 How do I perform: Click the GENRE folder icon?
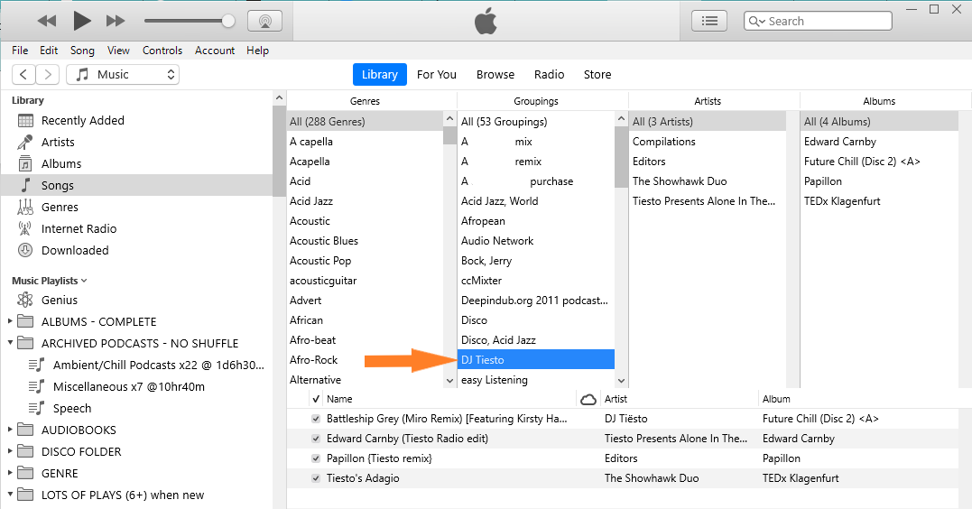25,473
